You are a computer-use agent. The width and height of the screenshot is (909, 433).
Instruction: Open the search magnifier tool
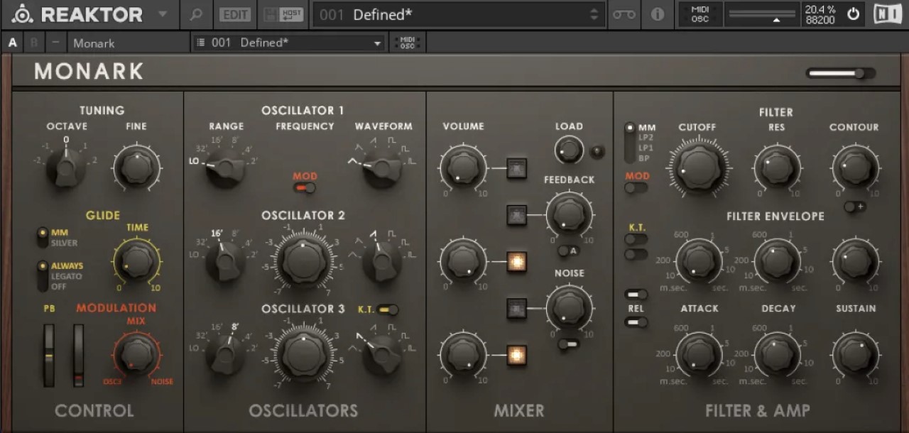(x=196, y=14)
